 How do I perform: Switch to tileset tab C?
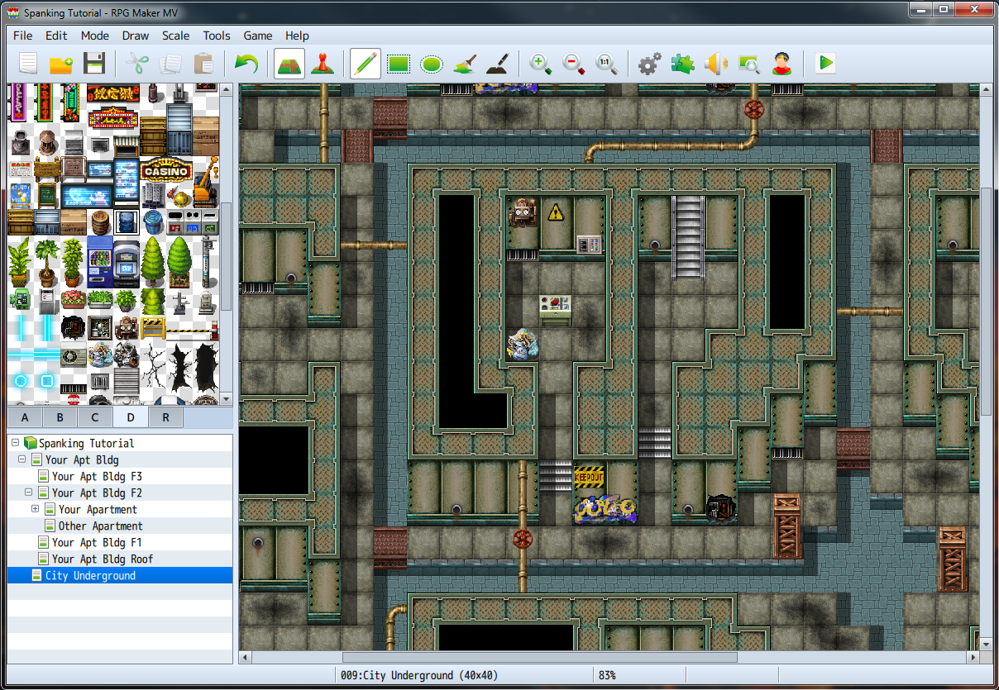coord(95,417)
